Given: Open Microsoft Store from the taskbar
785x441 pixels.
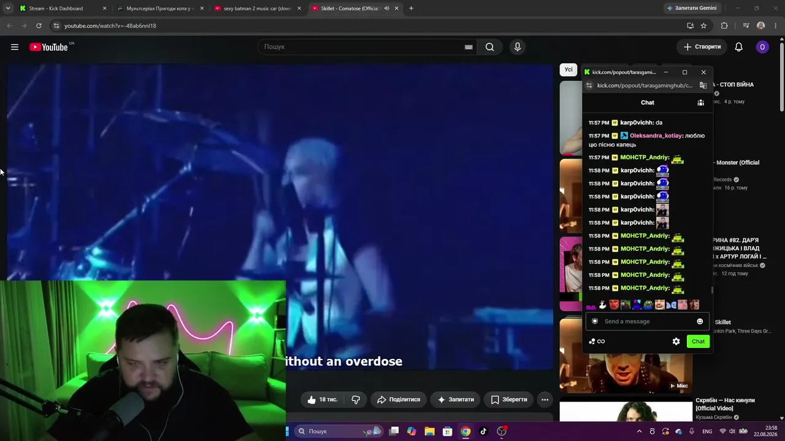Looking at the screenshot, I should coord(448,431).
